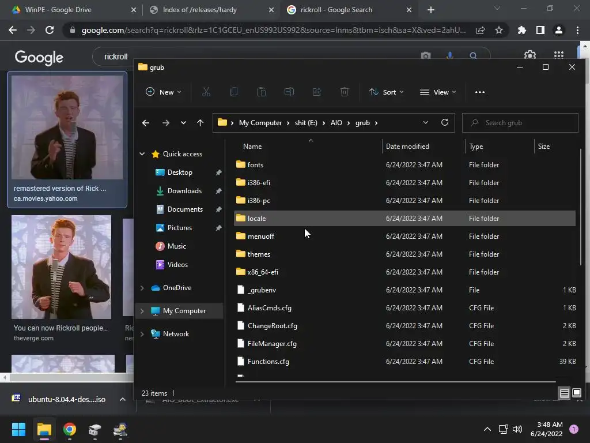Click shit (E:) in breadcrumb path
The image size is (590, 443).
tap(306, 123)
